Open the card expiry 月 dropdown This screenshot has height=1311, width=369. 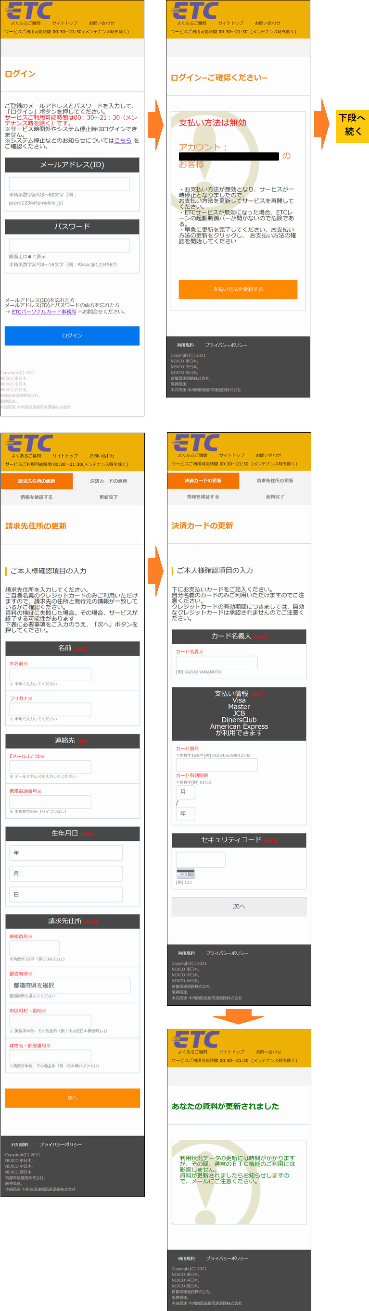[185, 792]
